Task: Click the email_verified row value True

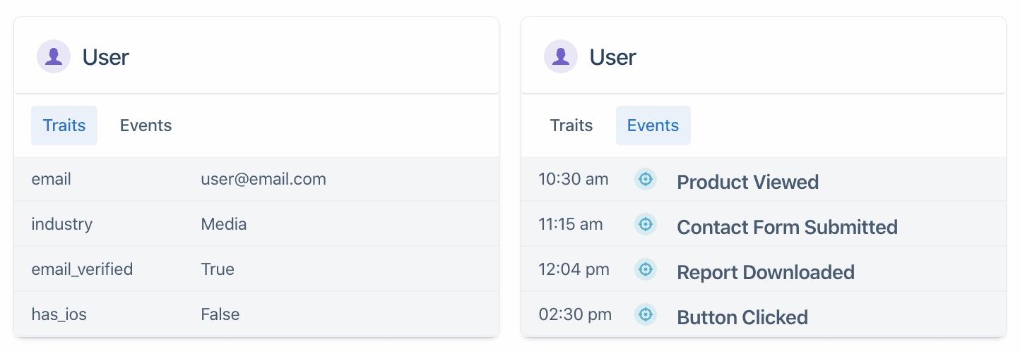Action: click(218, 269)
